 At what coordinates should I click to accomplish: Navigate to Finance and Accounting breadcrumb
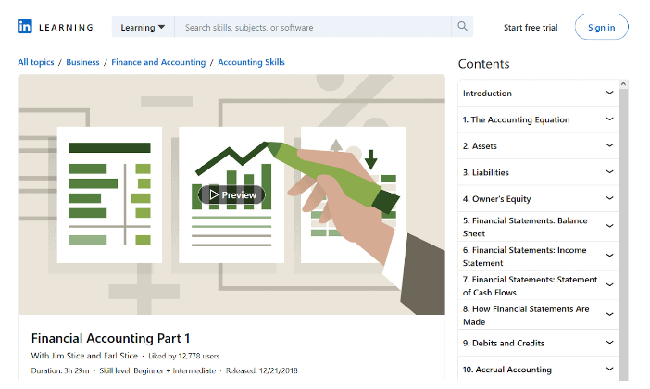point(158,62)
